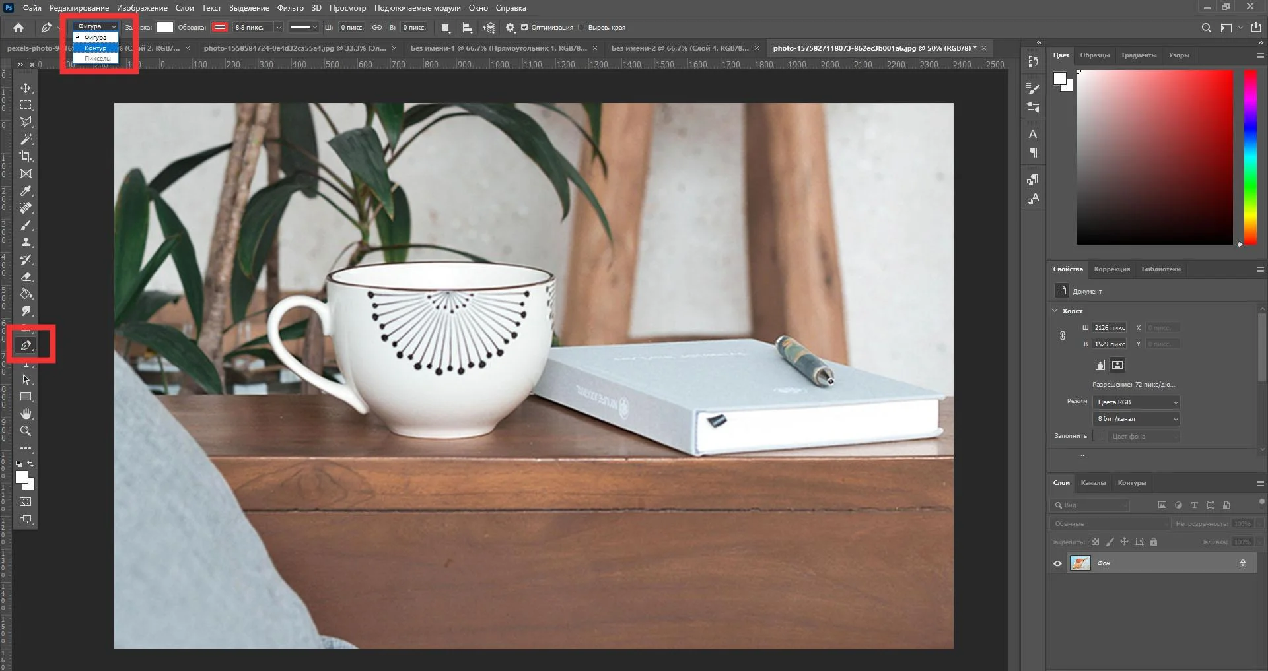Select the Move tool
This screenshot has width=1268, height=671.
[x=26, y=88]
